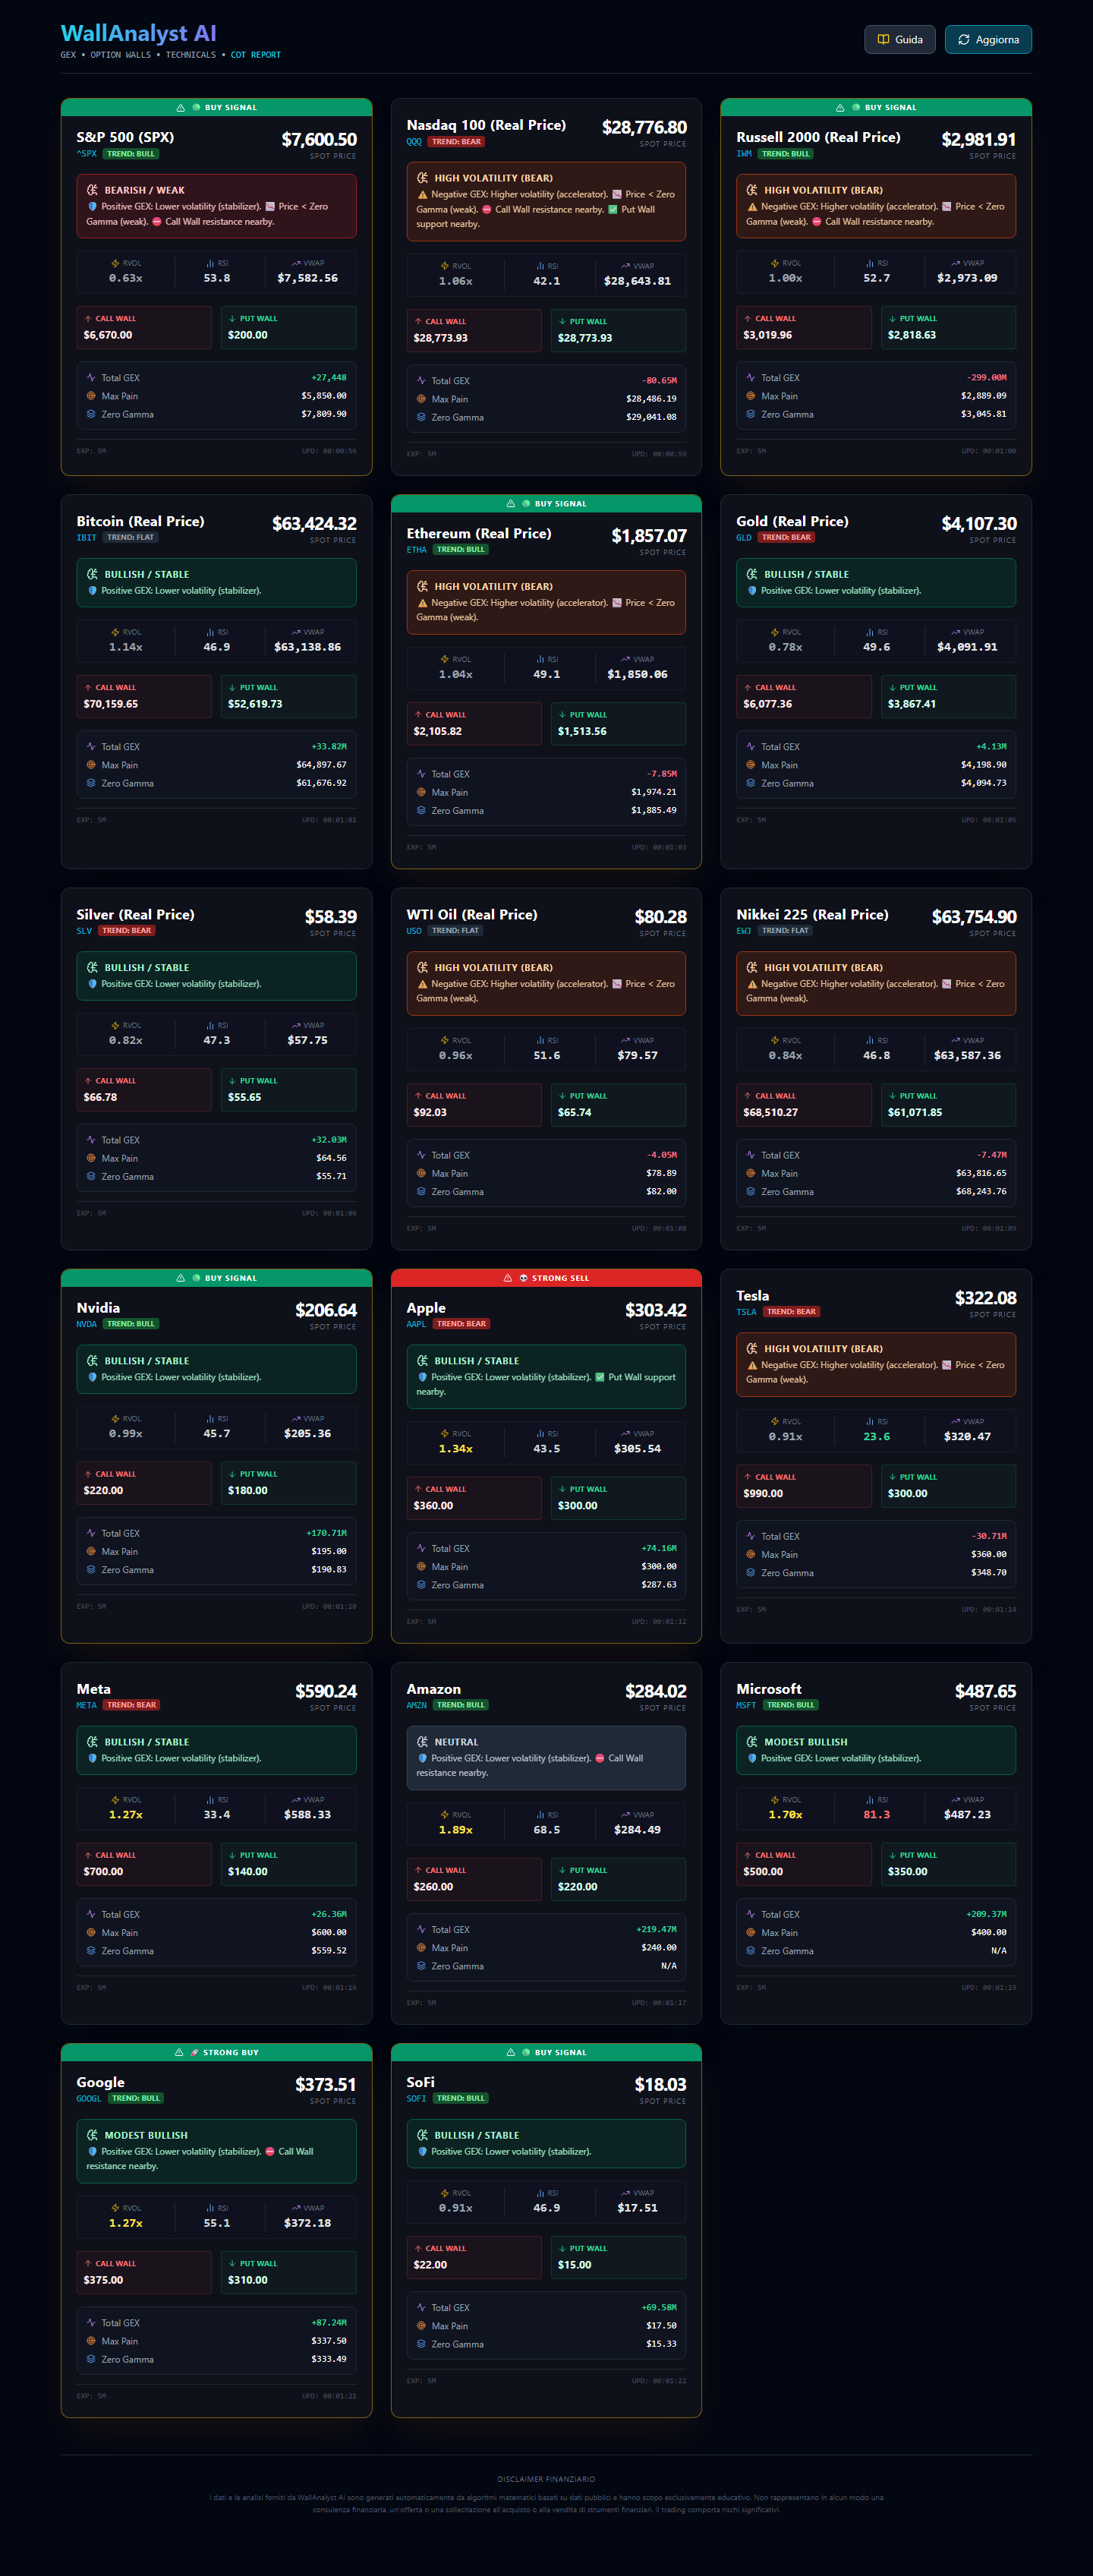Click signal icon beside Tesla HIGH VOLATILITY heading
Image resolution: width=1093 pixels, height=2576 pixels.
click(752, 1349)
